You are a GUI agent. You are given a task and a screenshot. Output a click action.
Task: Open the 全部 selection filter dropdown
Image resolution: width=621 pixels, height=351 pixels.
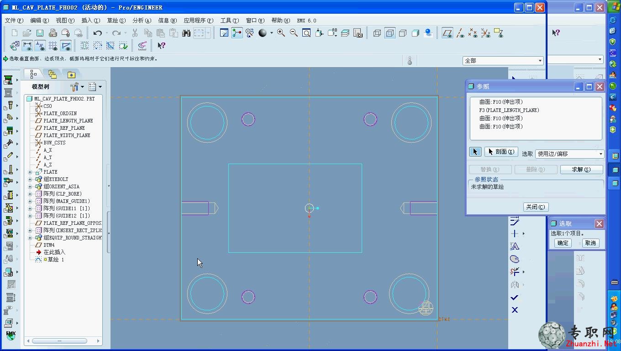click(540, 61)
